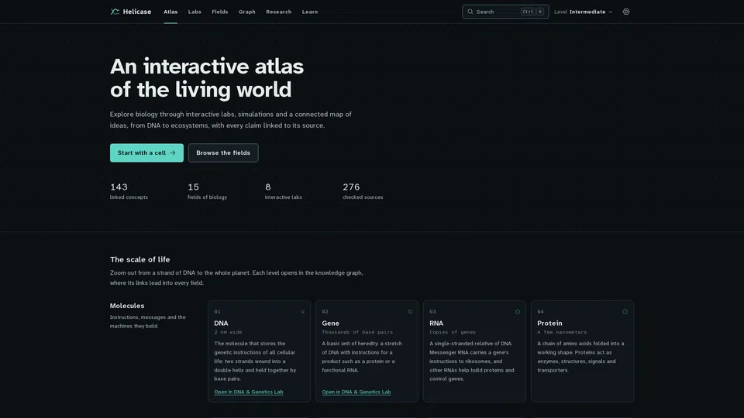
Task: Open DNA & Genetics Lab link on Gene card
Action: point(356,392)
